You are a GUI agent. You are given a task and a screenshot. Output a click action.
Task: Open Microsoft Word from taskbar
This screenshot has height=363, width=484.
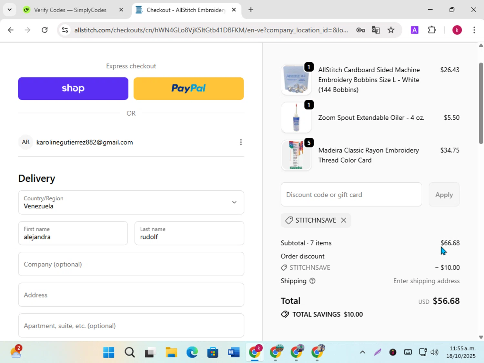tap(234, 352)
